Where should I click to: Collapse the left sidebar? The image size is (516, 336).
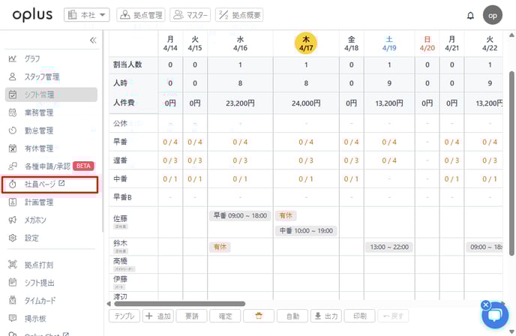click(93, 40)
